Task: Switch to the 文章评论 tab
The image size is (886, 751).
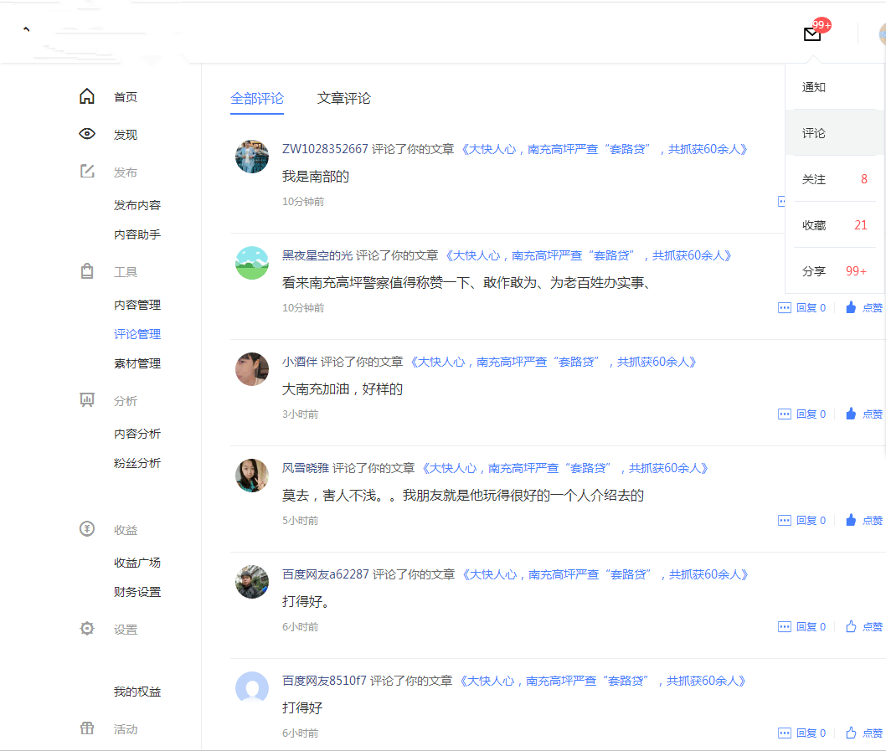Action: (x=343, y=99)
